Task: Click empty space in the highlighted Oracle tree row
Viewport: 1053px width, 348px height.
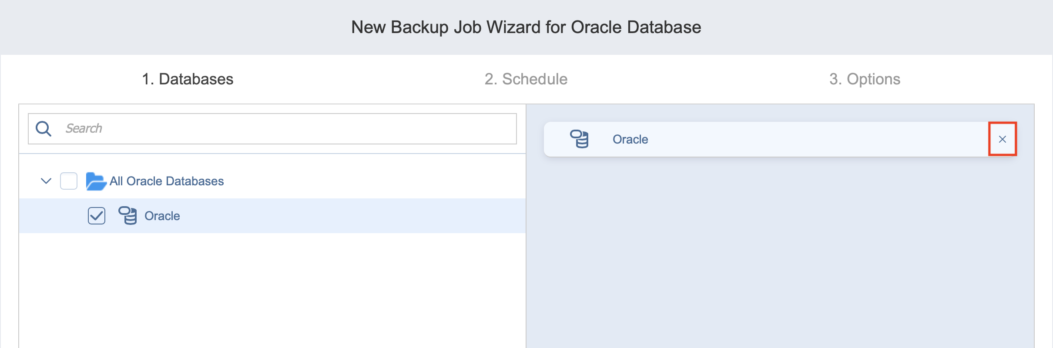Action: click(x=348, y=216)
